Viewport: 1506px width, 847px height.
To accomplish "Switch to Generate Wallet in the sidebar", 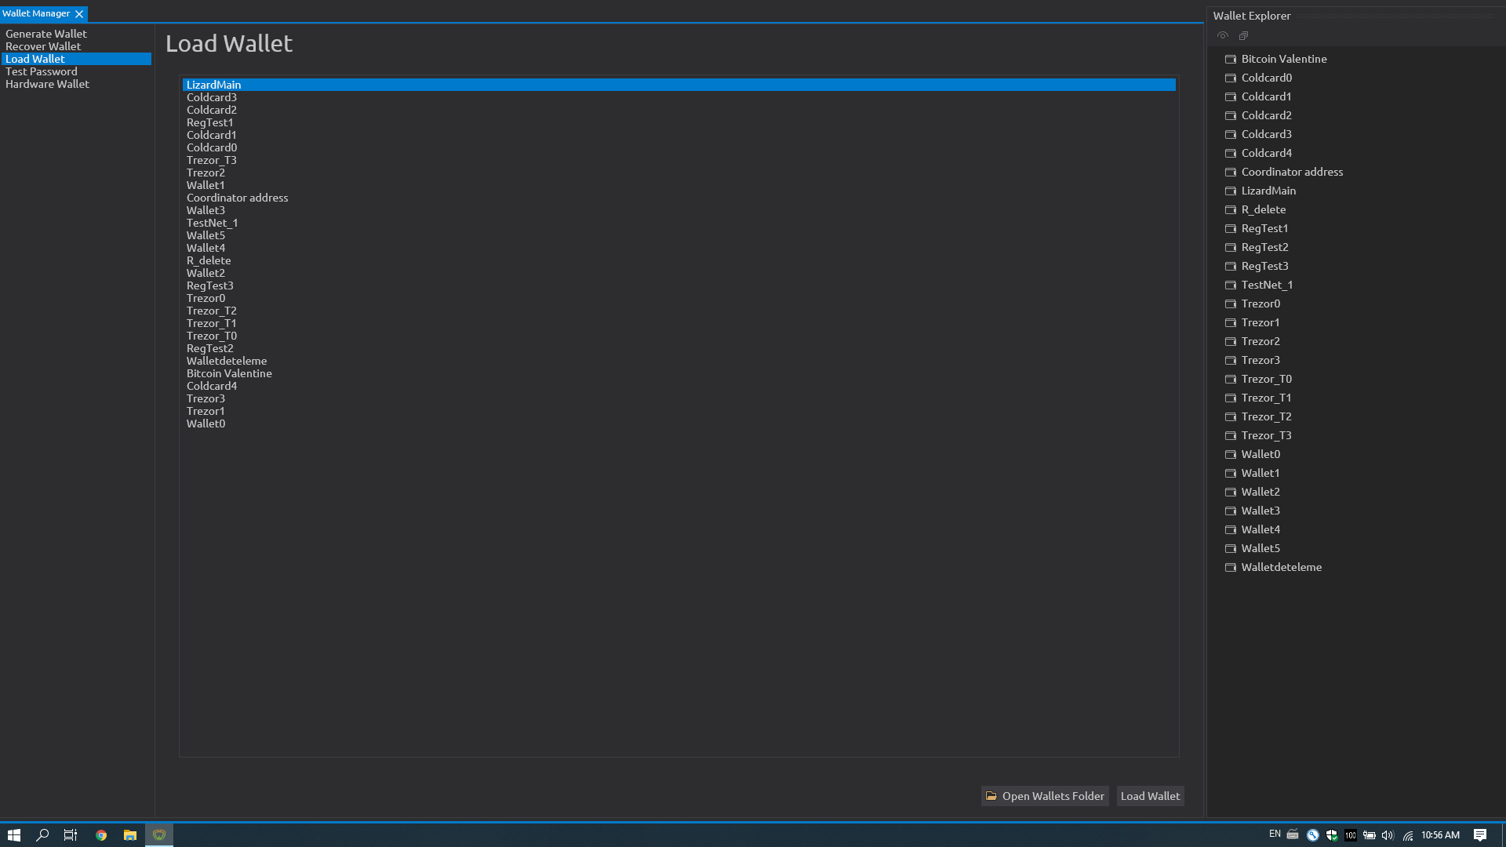I will click(46, 34).
